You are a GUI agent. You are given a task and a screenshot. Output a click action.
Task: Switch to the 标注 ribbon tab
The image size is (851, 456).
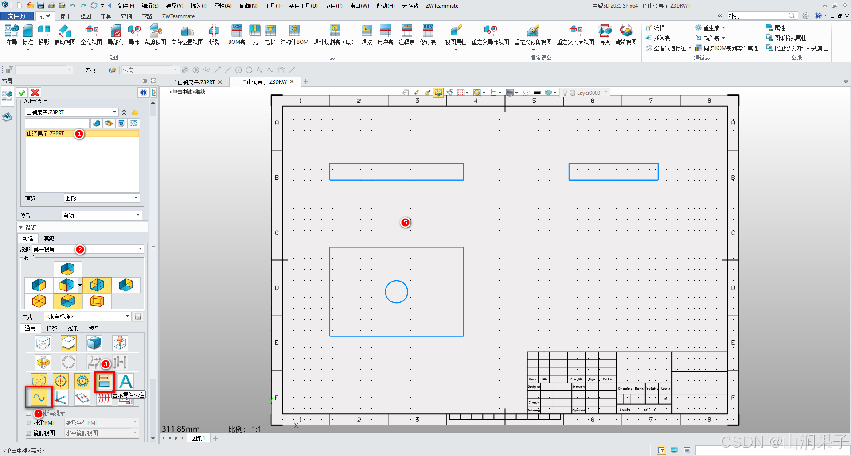[x=65, y=16]
